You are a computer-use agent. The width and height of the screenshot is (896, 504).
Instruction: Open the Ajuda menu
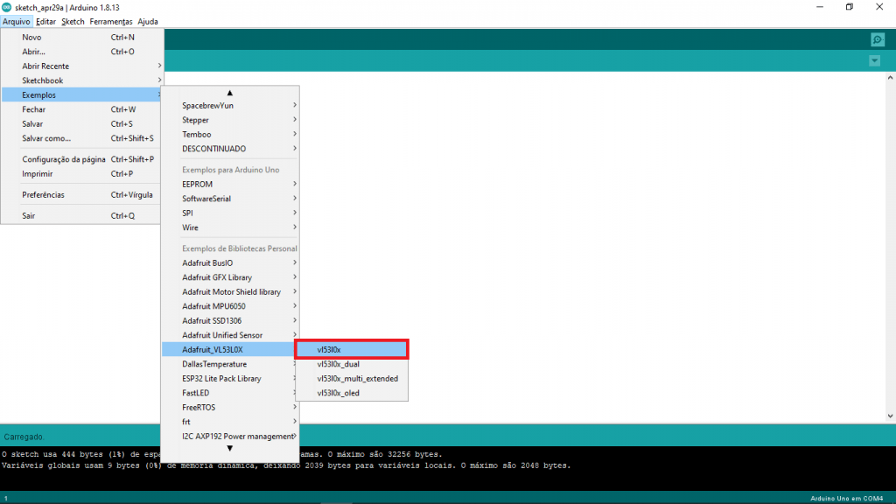tap(148, 21)
